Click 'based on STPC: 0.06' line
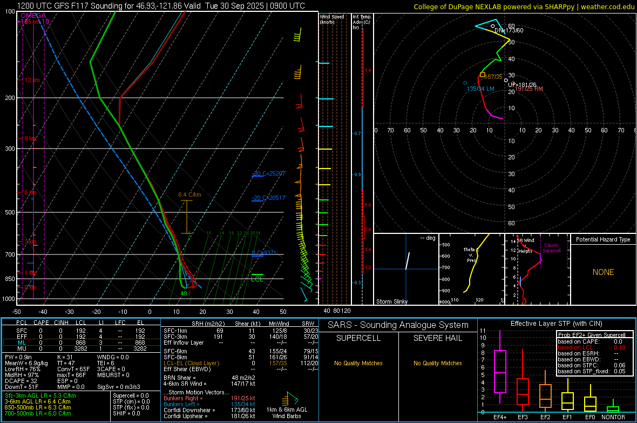Image resolution: width=637 pixels, height=423 pixels. point(592,365)
